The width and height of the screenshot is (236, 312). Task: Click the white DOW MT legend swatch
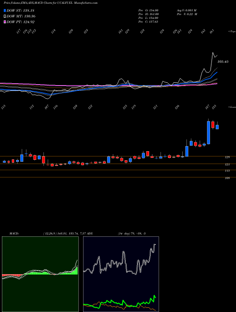(5, 17)
